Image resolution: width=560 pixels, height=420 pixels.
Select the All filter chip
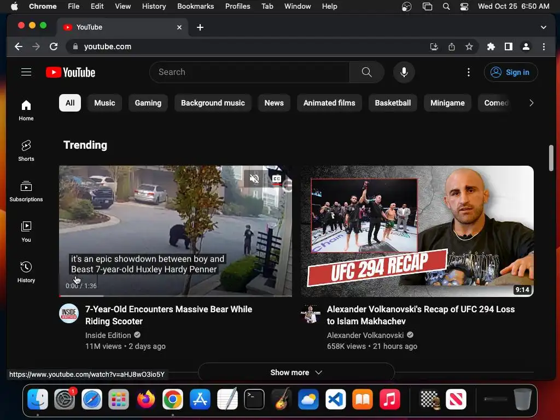pyautogui.click(x=70, y=103)
